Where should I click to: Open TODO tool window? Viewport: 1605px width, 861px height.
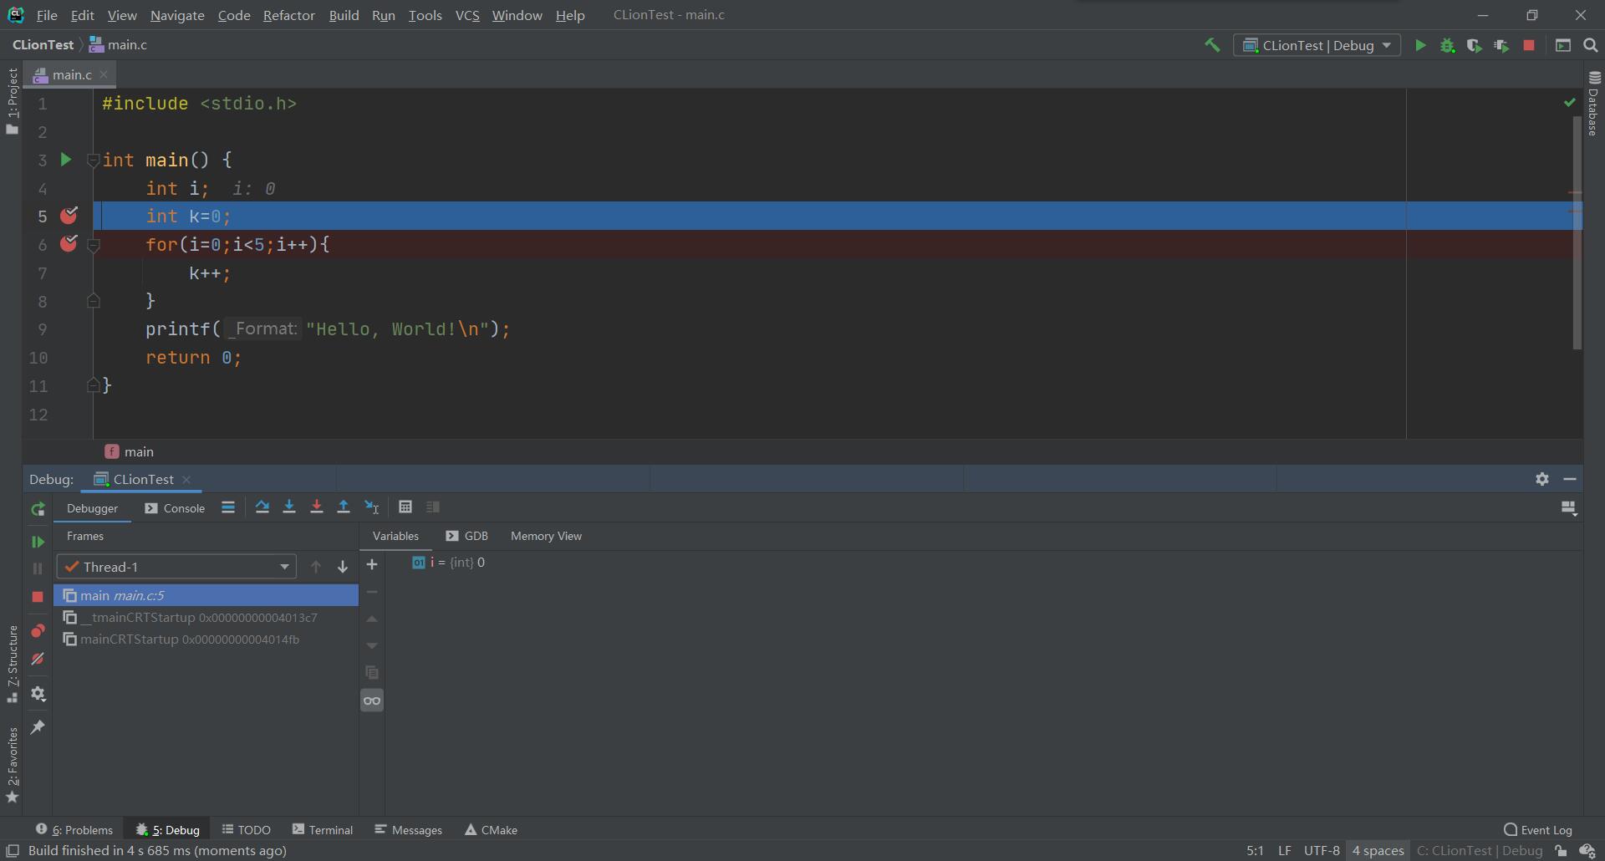[x=246, y=829]
